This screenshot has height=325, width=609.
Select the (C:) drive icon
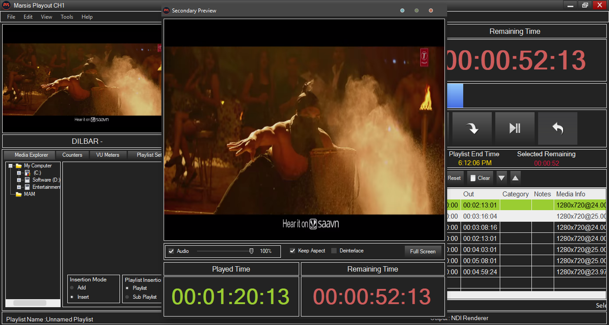click(x=27, y=173)
